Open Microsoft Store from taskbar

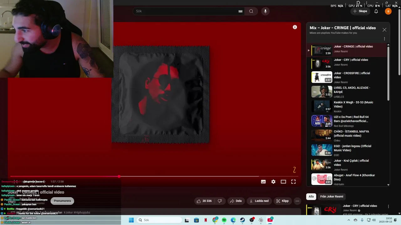(196, 220)
